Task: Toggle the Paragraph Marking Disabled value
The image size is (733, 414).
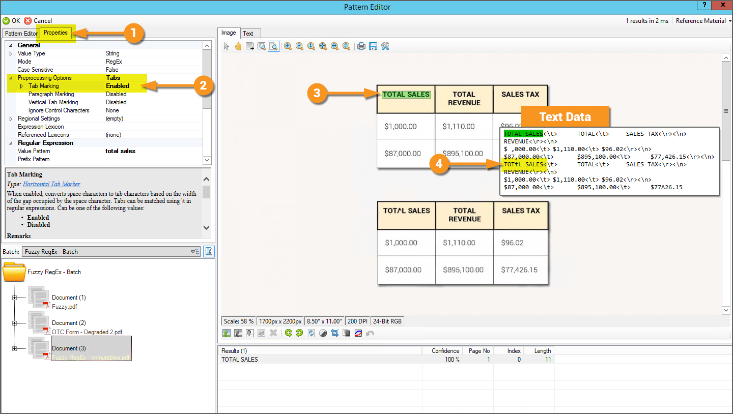Action: click(x=116, y=94)
